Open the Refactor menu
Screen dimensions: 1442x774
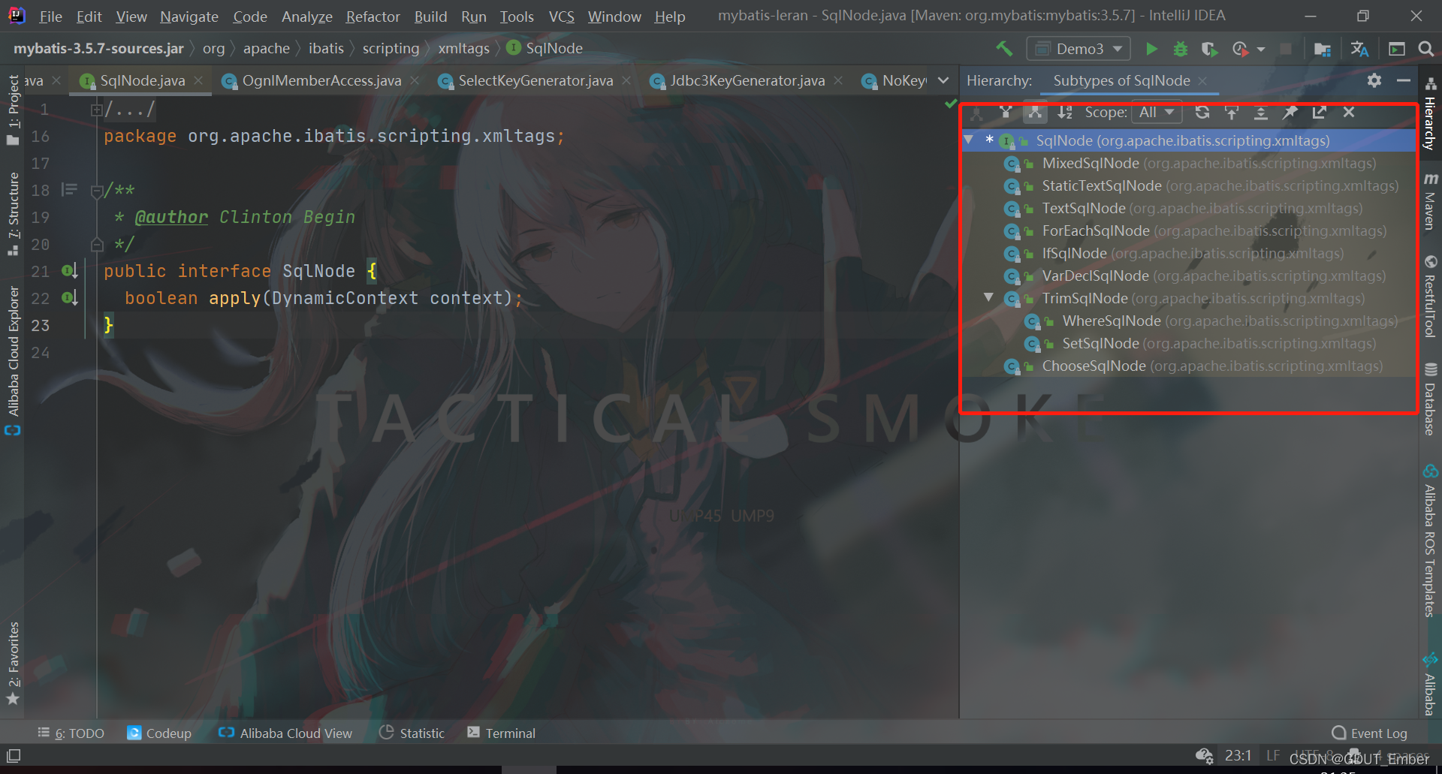(x=373, y=17)
